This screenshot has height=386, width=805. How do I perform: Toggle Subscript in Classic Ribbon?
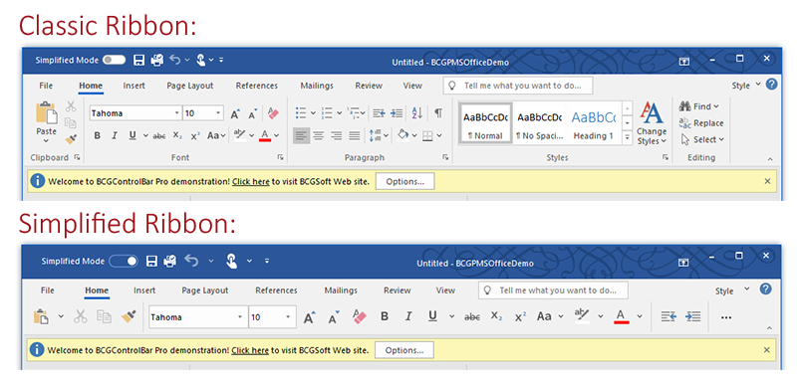pos(177,136)
